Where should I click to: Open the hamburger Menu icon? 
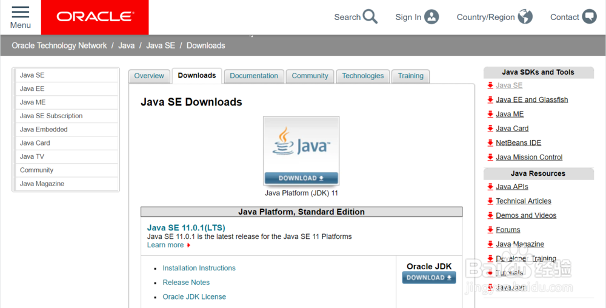[21, 12]
